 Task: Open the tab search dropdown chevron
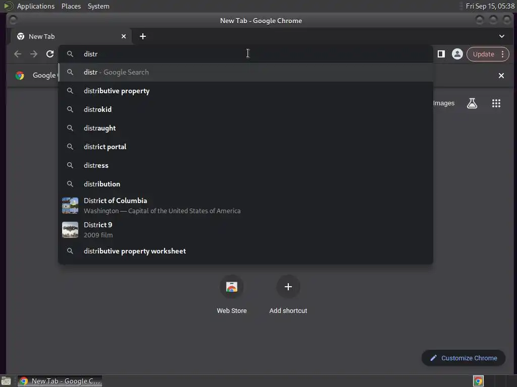pyautogui.click(x=501, y=36)
